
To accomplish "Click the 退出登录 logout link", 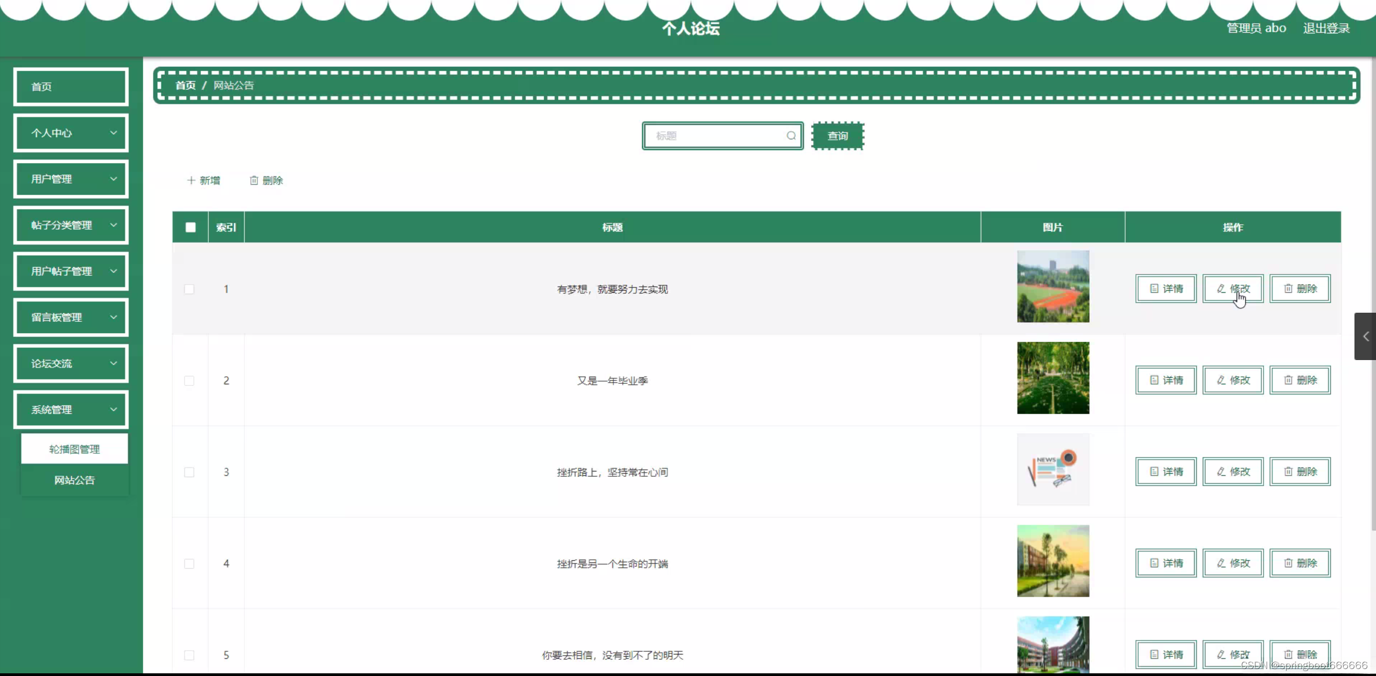I will [1326, 29].
